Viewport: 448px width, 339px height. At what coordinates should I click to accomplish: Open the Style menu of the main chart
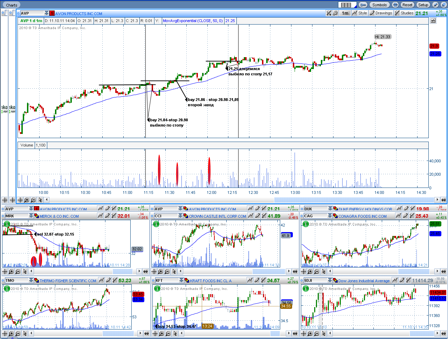360,13
